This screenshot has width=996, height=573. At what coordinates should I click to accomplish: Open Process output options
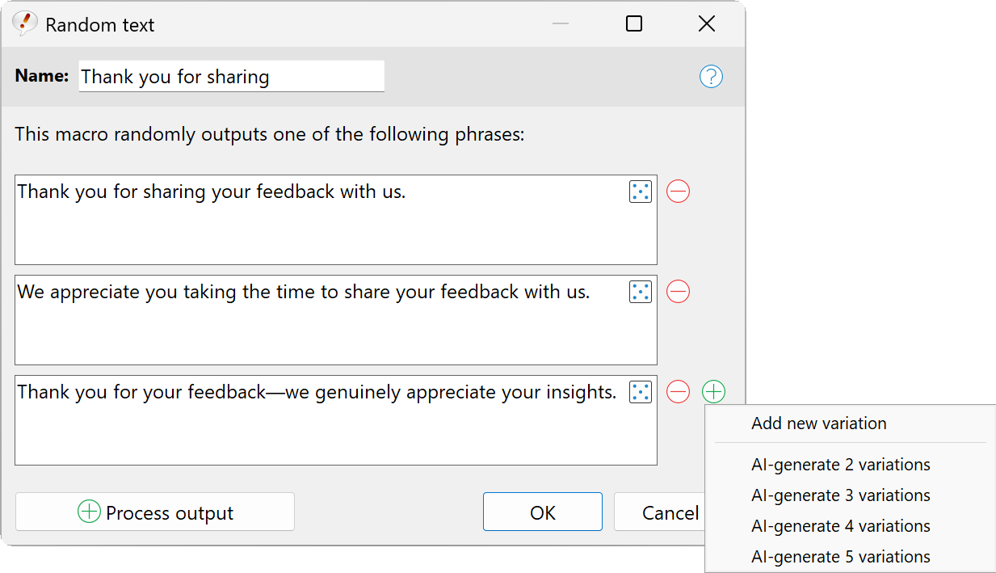[155, 512]
